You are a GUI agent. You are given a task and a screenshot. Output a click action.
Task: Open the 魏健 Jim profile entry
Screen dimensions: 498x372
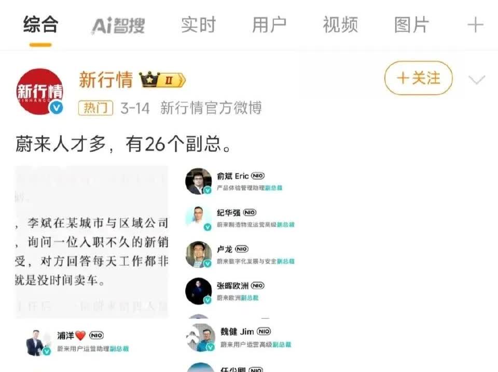coord(240,337)
